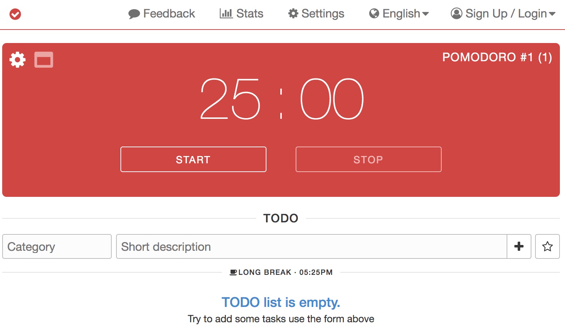Image resolution: width=565 pixels, height=331 pixels.
Task: Open the Feedback page
Action: click(x=162, y=14)
